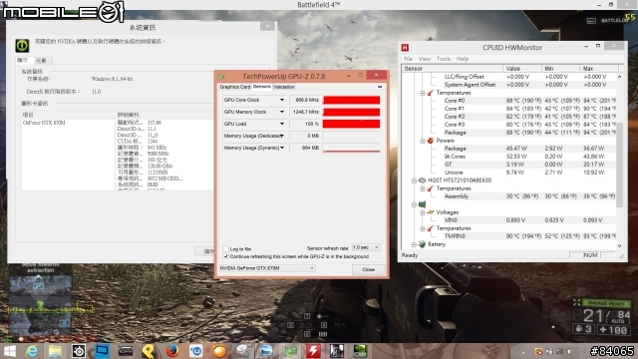
Task: Select the TMPIN0 temperature row
Action: click(x=529, y=236)
